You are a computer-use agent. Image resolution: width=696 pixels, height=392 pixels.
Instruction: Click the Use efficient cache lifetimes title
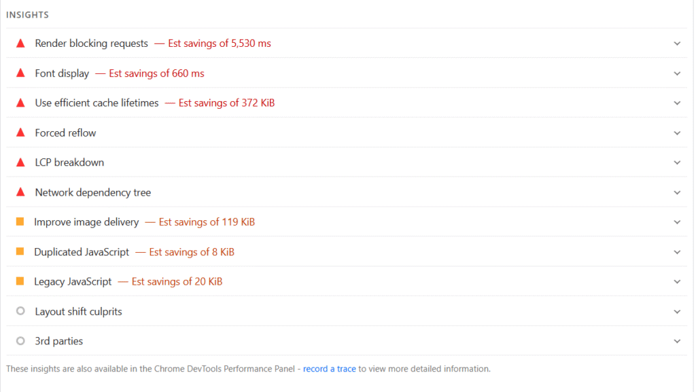point(97,103)
